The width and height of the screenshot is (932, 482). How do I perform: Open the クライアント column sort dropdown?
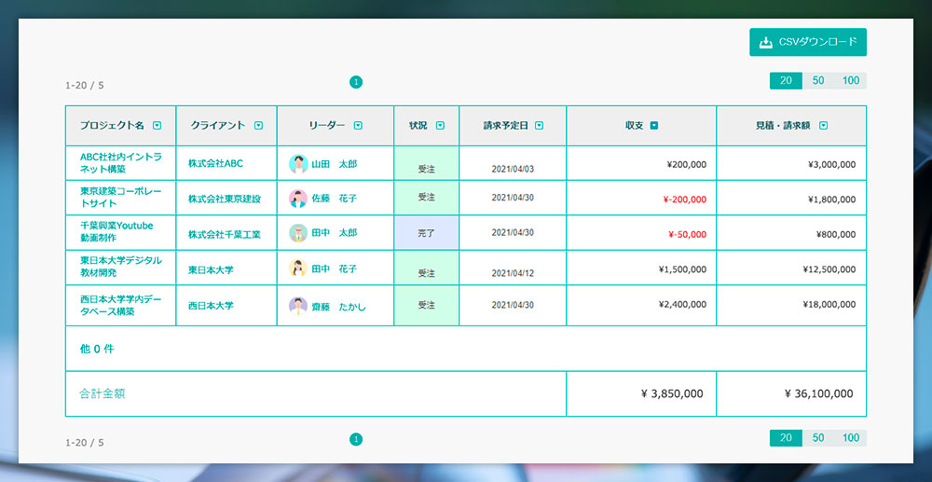click(258, 126)
